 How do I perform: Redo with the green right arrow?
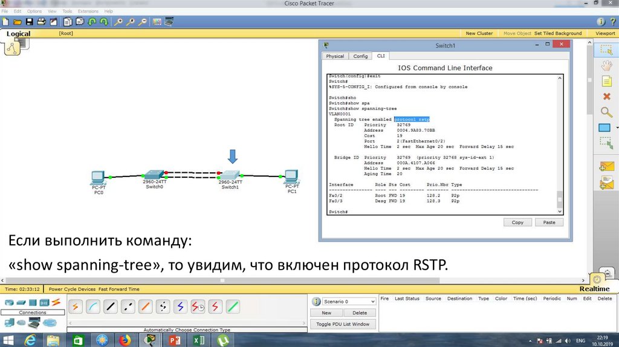(x=104, y=22)
